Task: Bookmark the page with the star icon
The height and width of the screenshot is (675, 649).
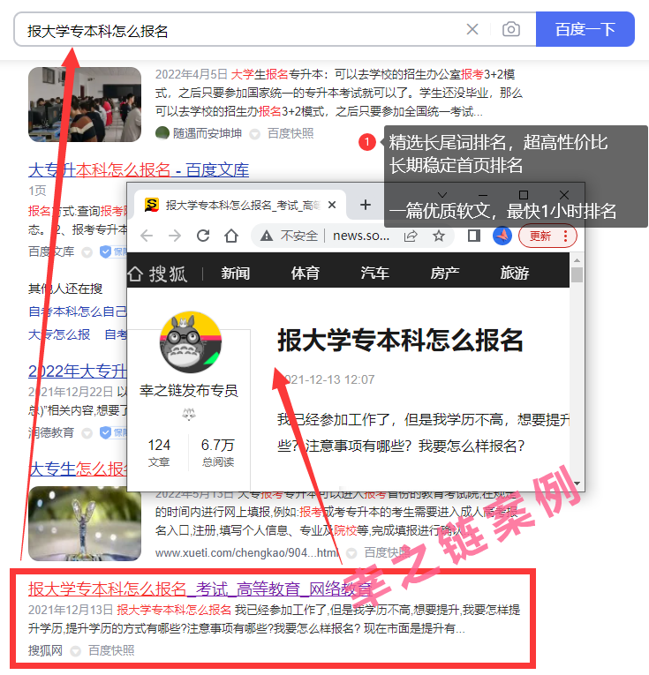Action: coord(439,236)
